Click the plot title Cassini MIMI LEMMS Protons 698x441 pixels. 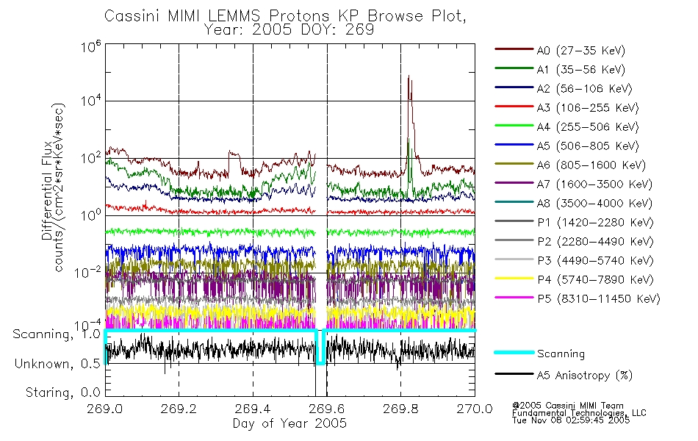coord(285,16)
